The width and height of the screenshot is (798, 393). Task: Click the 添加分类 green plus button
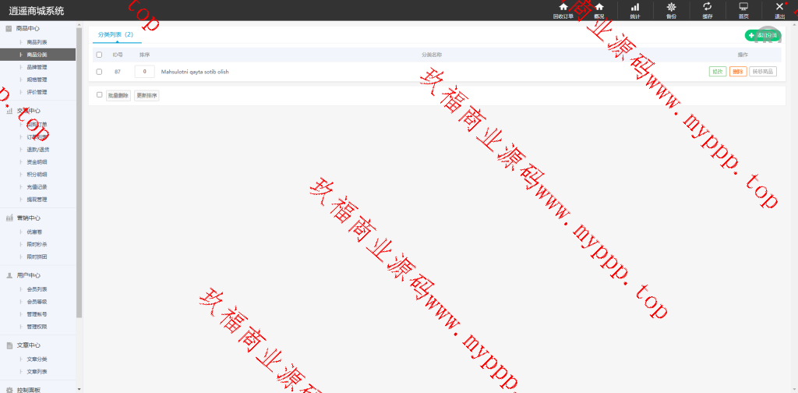[763, 35]
